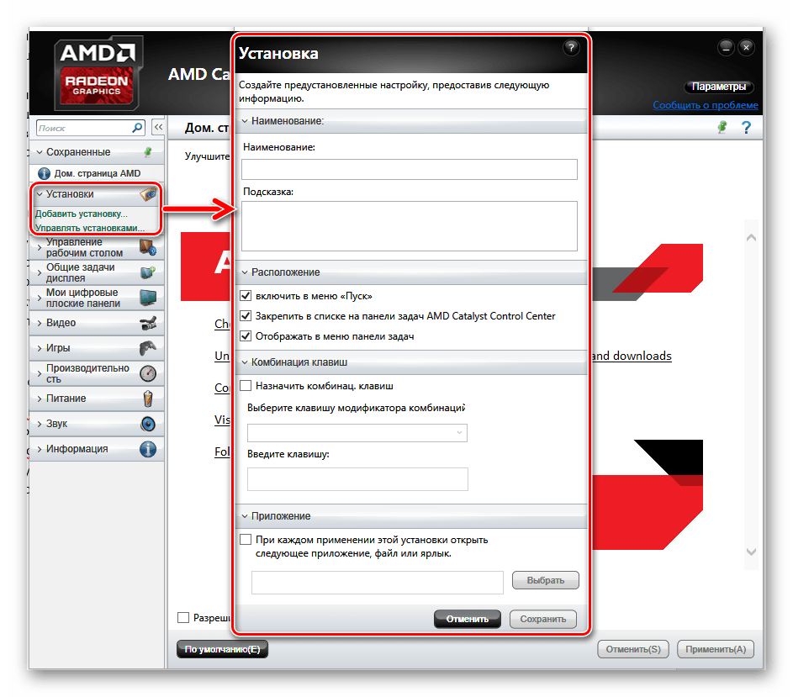Click Сохранить in the dialog
The image size is (793, 697).
point(542,619)
